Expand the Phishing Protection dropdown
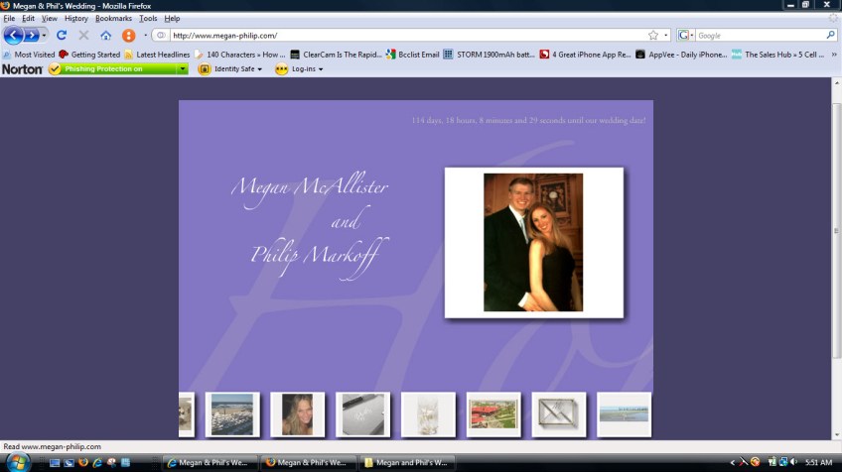Screen dimensions: 842x472 pyautogui.click(x=183, y=69)
